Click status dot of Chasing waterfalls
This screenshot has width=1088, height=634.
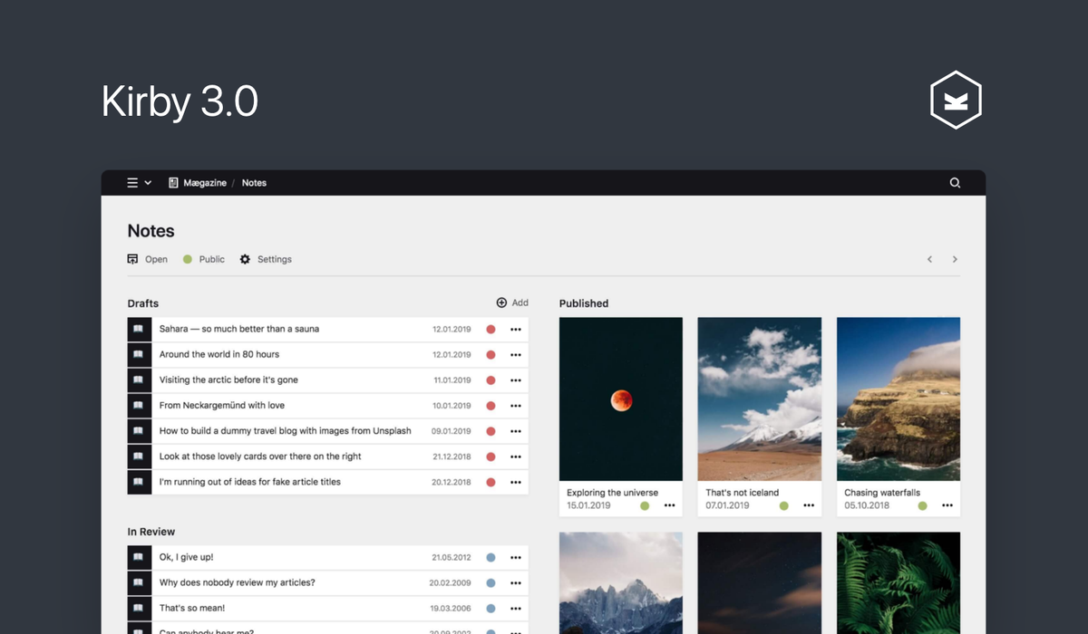click(x=922, y=505)
